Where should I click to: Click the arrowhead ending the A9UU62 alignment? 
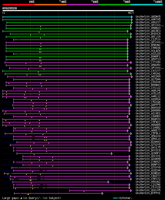109,182
